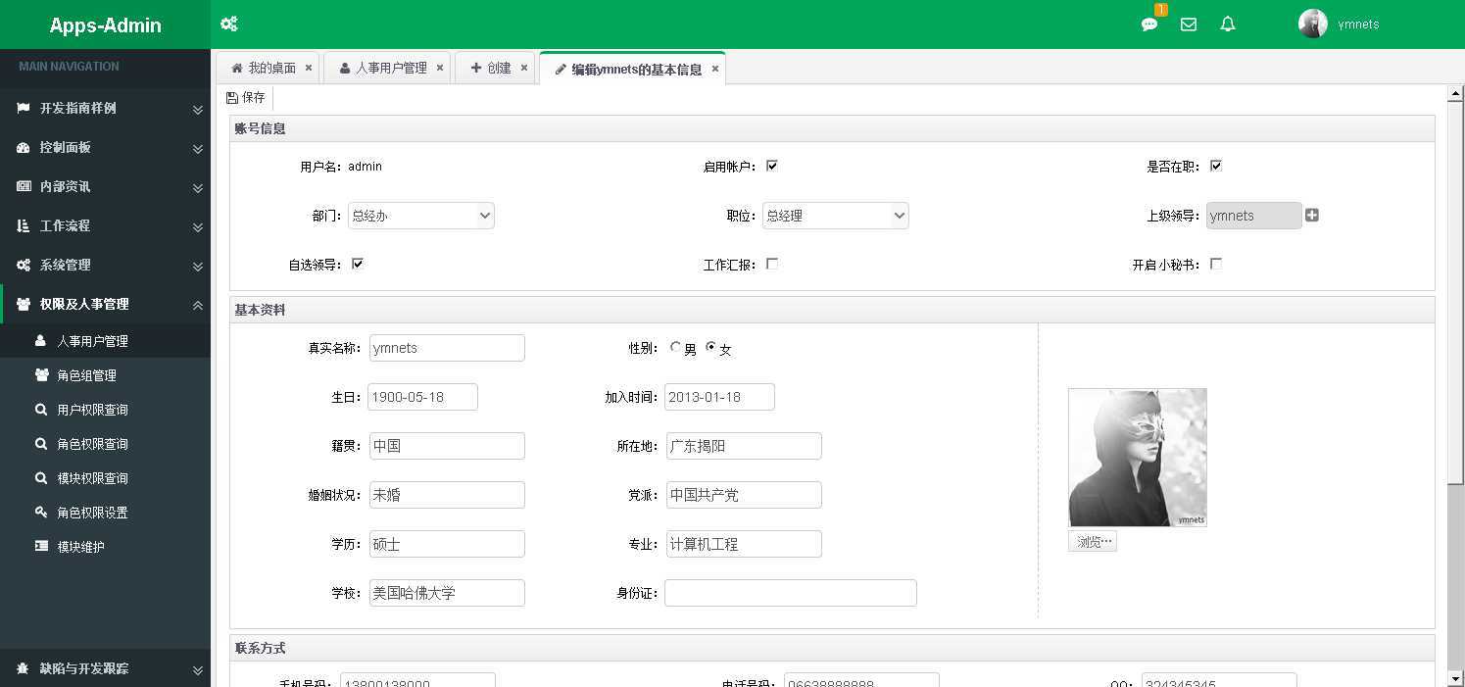Close the 编辑ymnets的基本信息 tab
The image size is (1465, 687).
[715, 69]
